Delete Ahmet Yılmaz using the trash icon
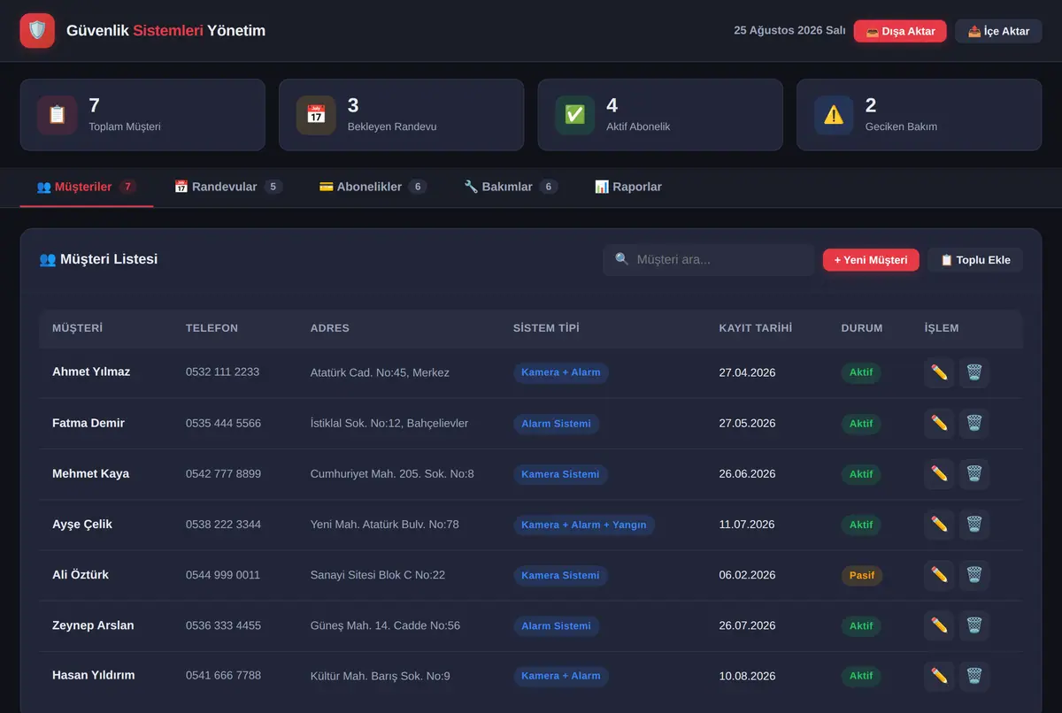Screen dimensions: 1062x713 974,372
